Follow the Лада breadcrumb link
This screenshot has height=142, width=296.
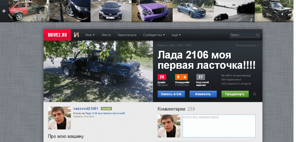coord(172,46)
